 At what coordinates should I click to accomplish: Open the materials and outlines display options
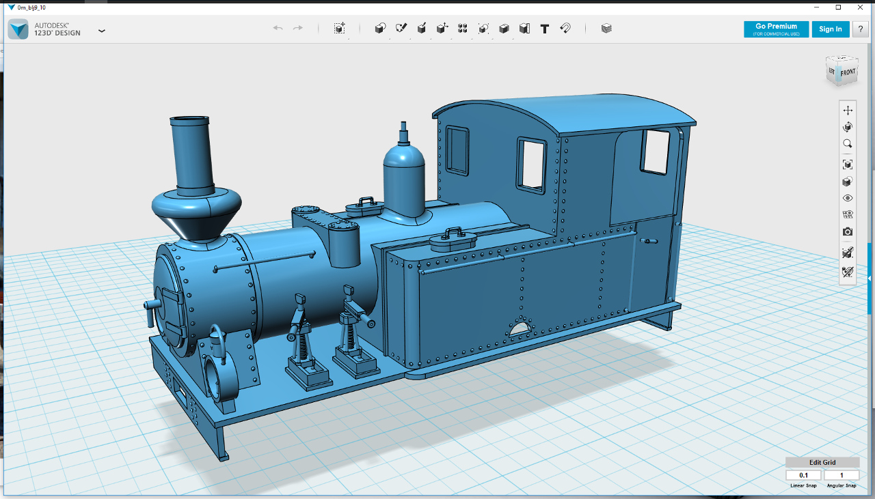pyautogui.click(x=848, y=182)
